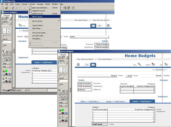Click green fill color swatch in back window
This screenshot has width=171, height=127.
6,71
